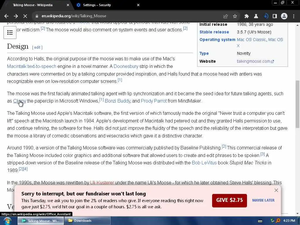Switch to Settings – Security tab
The image size is (300, 225).
pos(97,5)
